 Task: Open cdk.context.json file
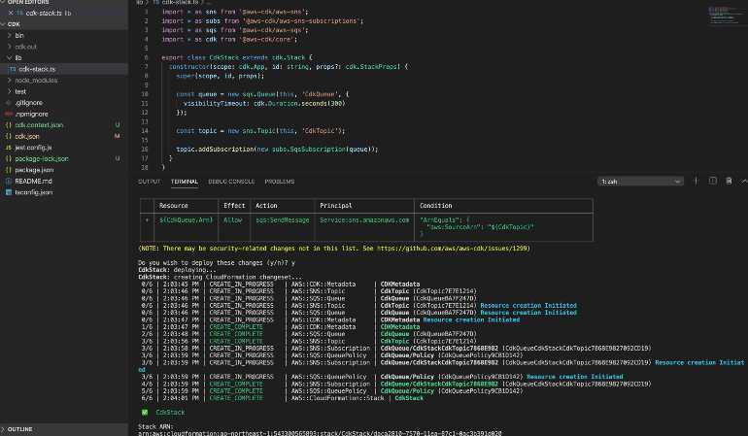39,125
